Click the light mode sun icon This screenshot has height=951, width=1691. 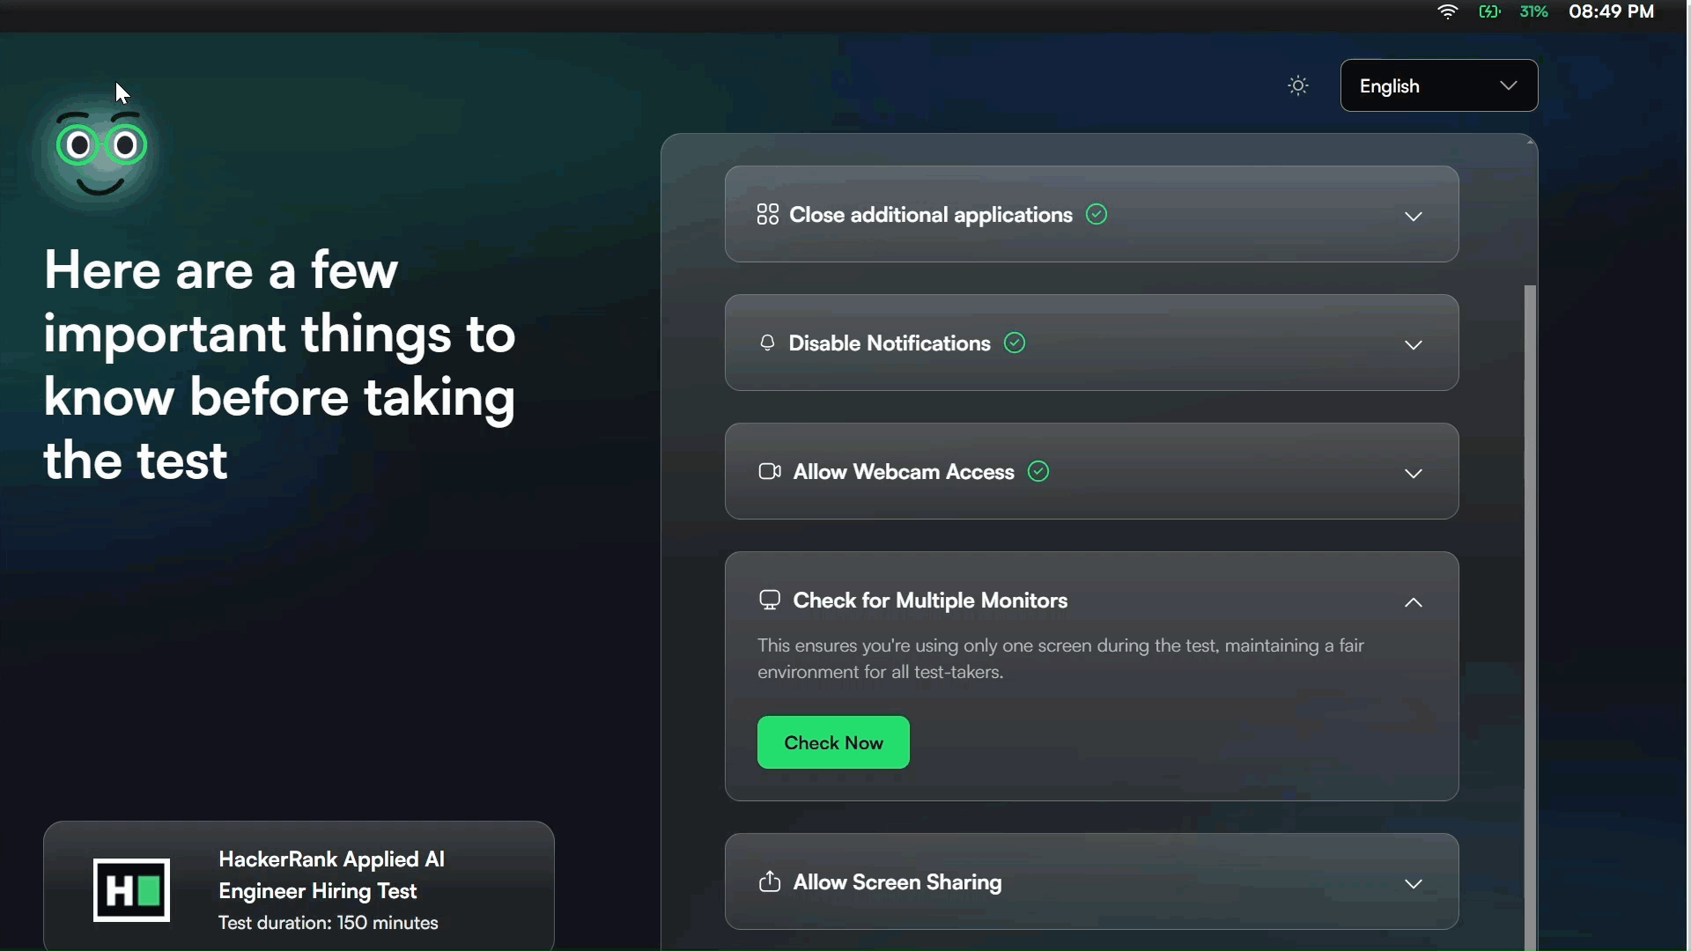(x=1297, y=85)
